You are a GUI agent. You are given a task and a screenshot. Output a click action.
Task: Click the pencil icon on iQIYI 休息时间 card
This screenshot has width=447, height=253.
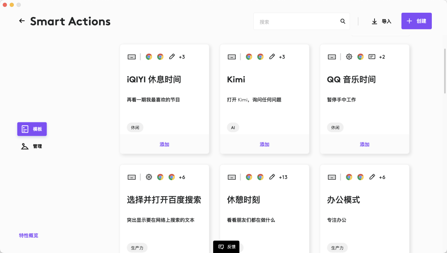click(x=172, y=56)
